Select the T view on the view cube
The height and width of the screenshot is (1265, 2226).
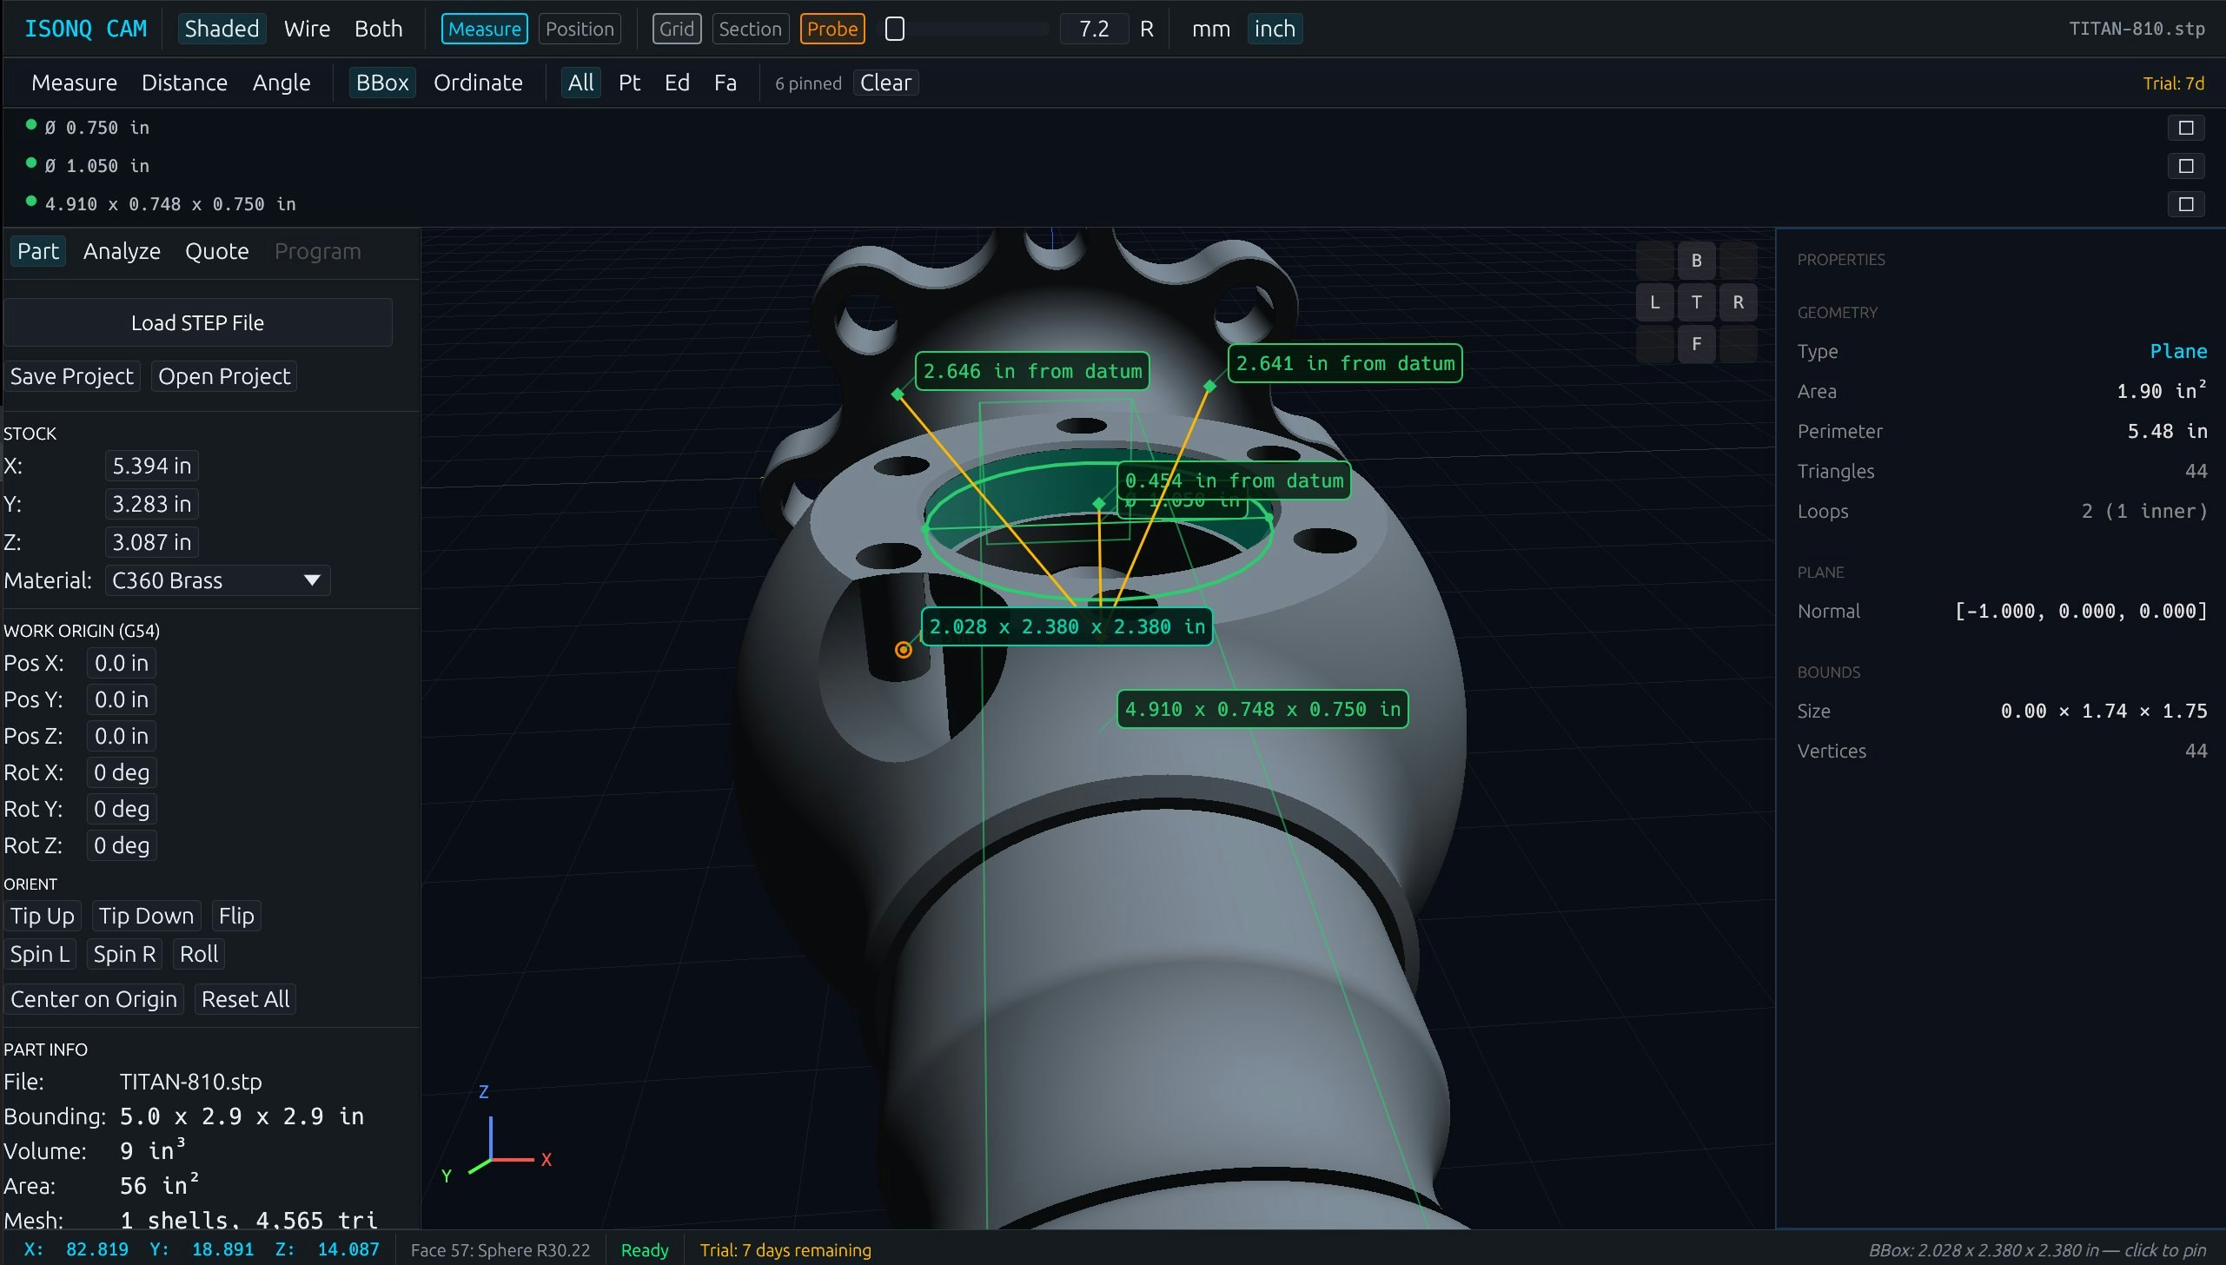(x=1696, y=302)
